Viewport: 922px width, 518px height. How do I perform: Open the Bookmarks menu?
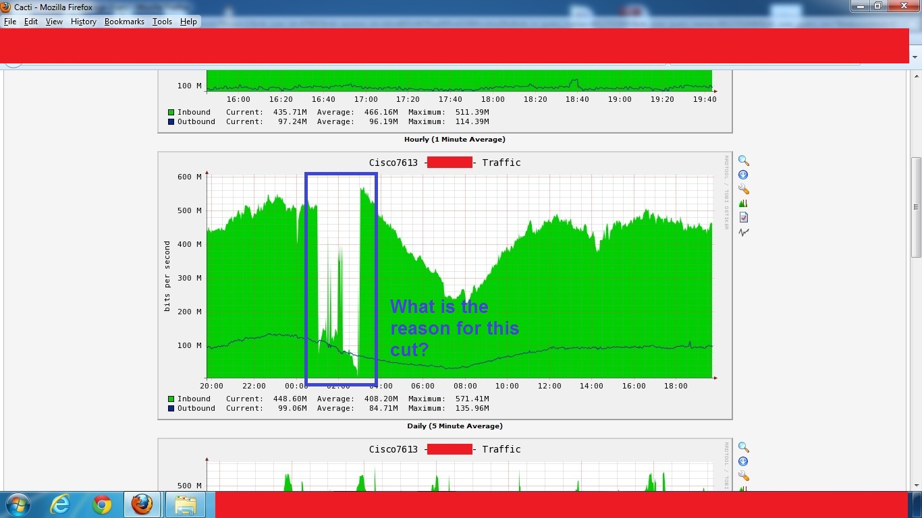(x=124, y=22)
